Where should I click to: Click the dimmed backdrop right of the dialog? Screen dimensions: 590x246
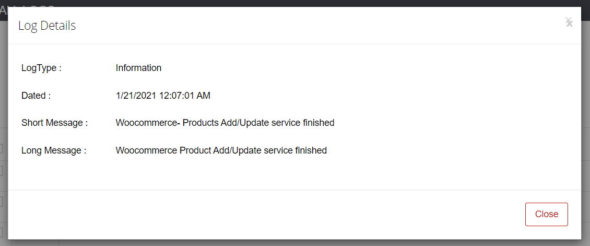pyautogui.click(x=585, y=128)
